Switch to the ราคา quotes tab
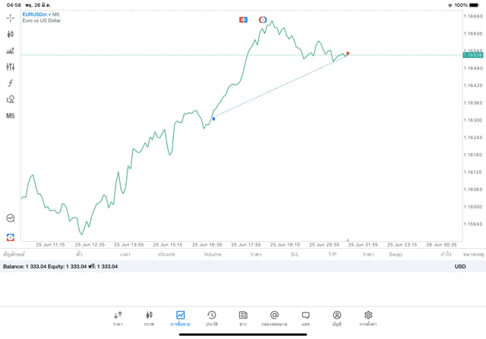This screenshot has height=339, width=486. 118,319
